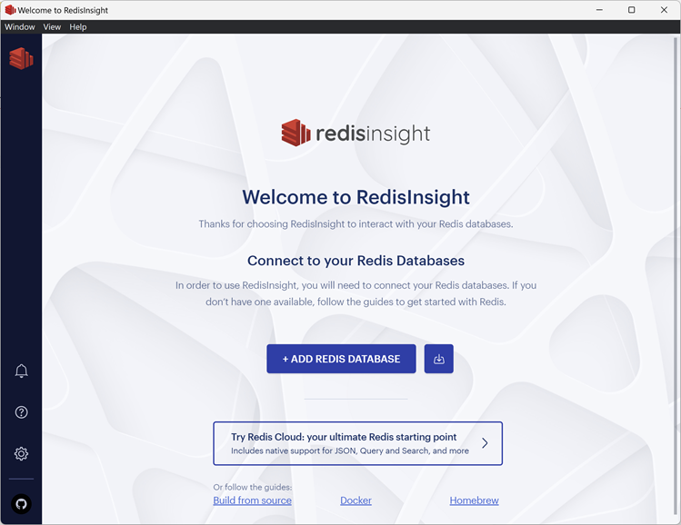Open the GitHub icon in the sidebar

coord(21,504)
